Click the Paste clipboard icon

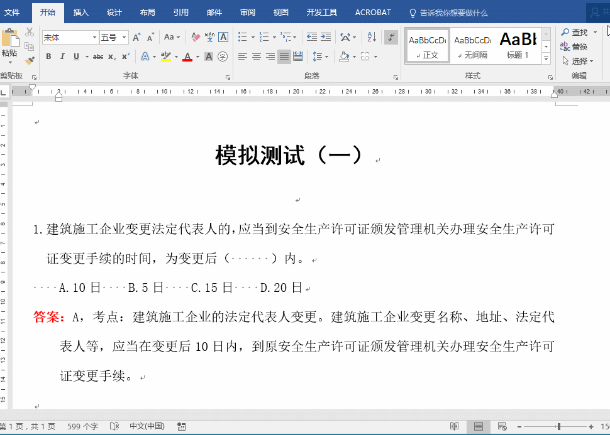10,38
